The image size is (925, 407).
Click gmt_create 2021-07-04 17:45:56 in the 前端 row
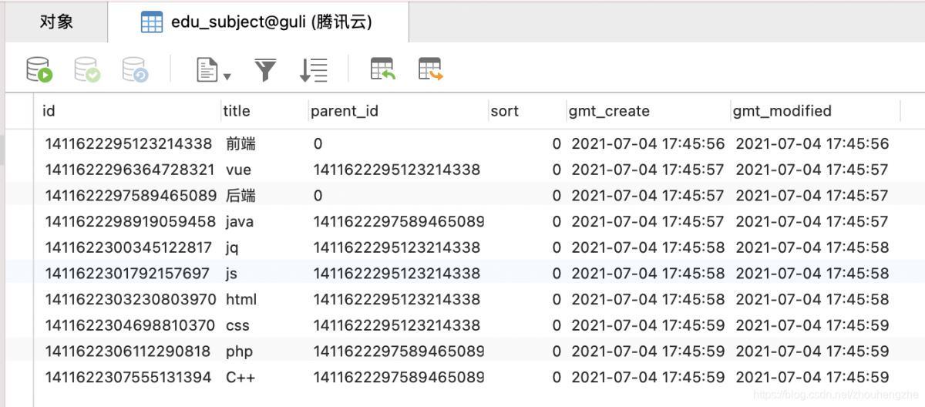[x=648, y=143]
